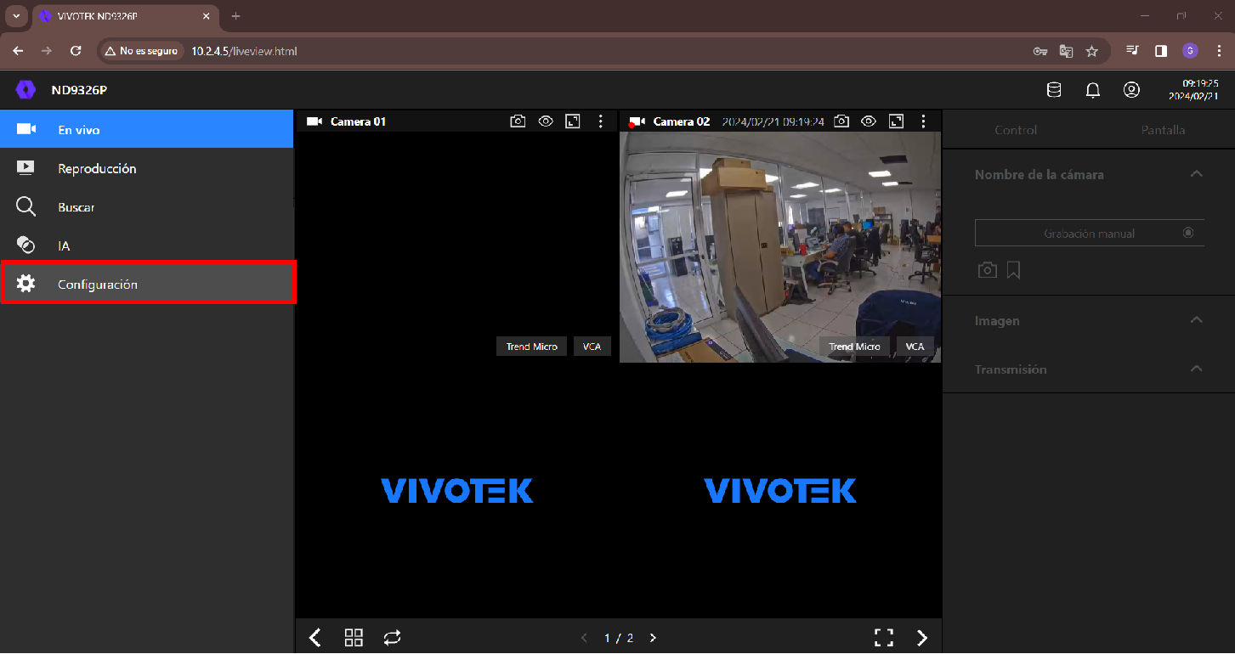
Task: Click the Camera 02 recording camera icon
Action: click(x=637, y=121)
